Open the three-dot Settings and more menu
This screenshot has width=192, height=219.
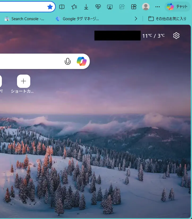(158, 7)
